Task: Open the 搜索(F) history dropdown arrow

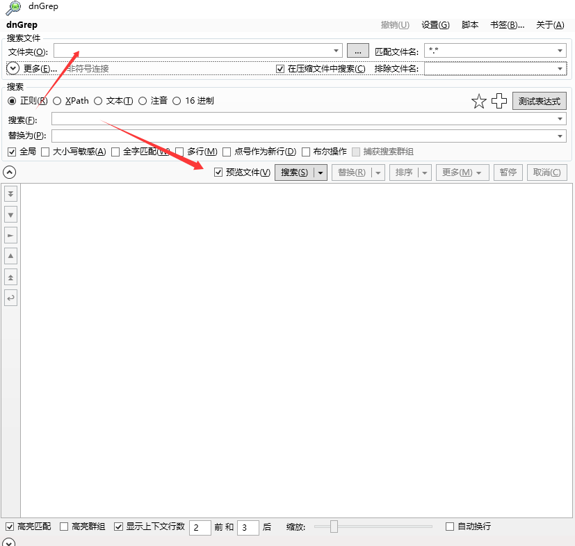Action: pos(560,119)
